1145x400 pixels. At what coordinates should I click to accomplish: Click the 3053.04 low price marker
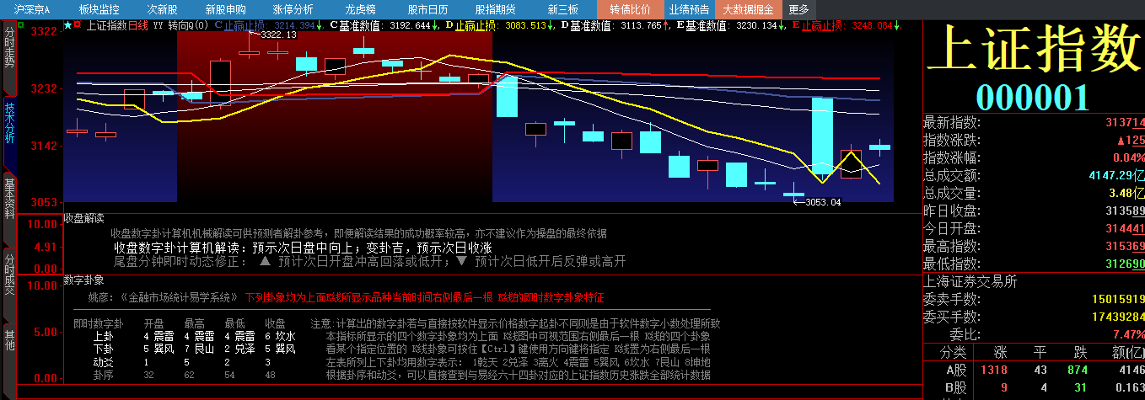coord(824,202)
